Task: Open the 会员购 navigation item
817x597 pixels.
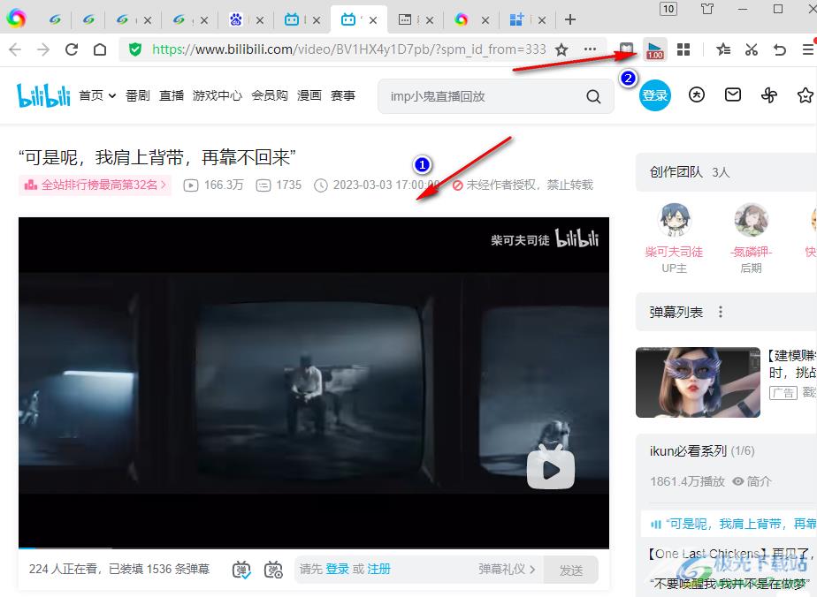Action: pyautogui.click(x=270, y=95)
